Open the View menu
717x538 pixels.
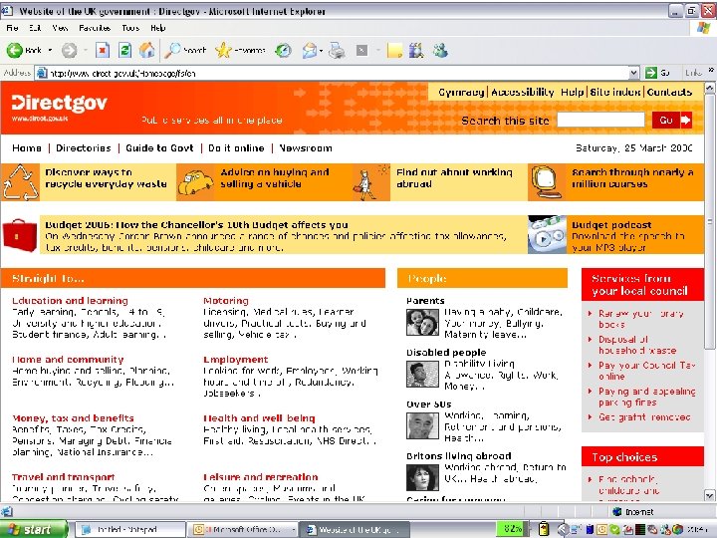pyautogui.click(x=60, y=28)
